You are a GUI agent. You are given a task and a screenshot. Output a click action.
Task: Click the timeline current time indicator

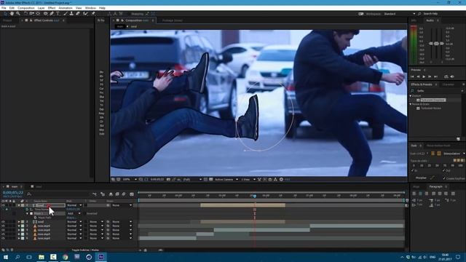[255, 196]
